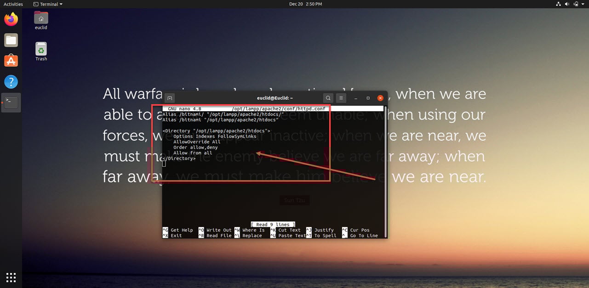Click Activities in the top bar
Viewport: 589px width, 288px height.
point(13,4)
